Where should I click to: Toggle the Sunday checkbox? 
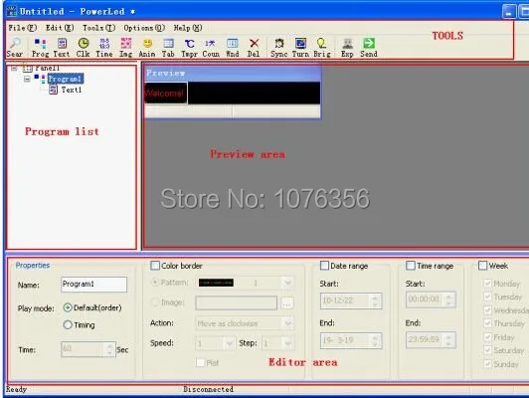point(487,363)
